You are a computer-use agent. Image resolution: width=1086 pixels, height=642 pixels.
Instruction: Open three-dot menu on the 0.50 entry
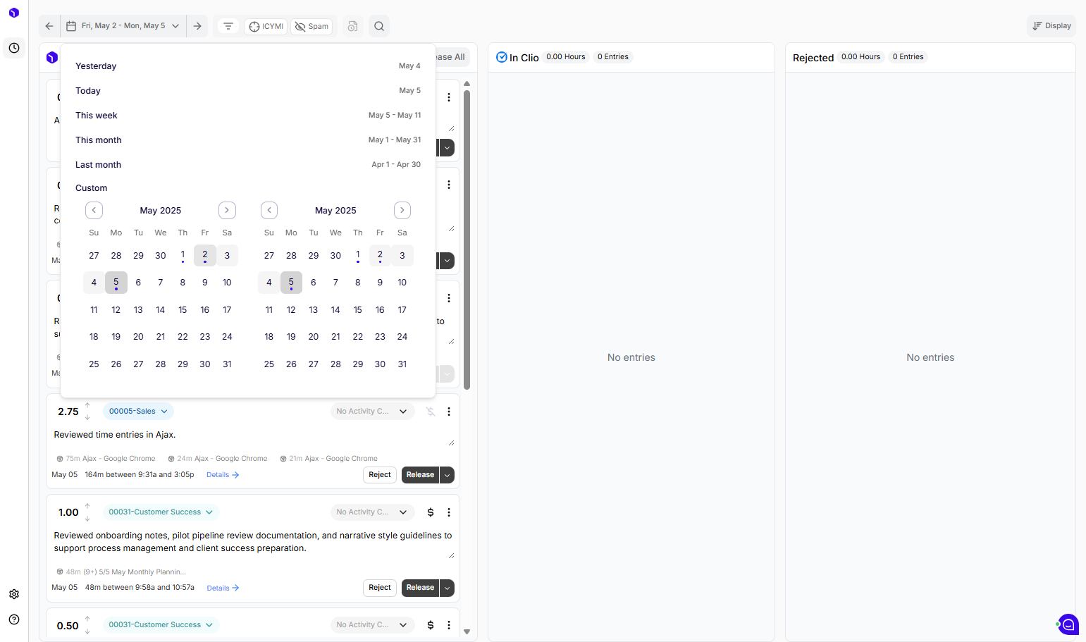click(x=449, y=625)
